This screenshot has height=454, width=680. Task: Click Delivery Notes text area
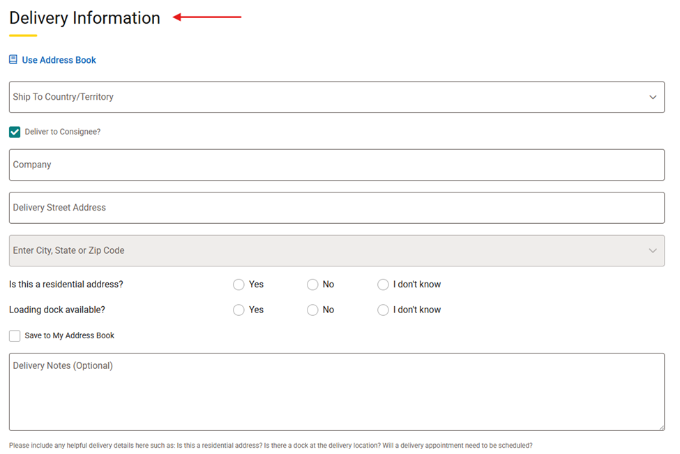336,391
